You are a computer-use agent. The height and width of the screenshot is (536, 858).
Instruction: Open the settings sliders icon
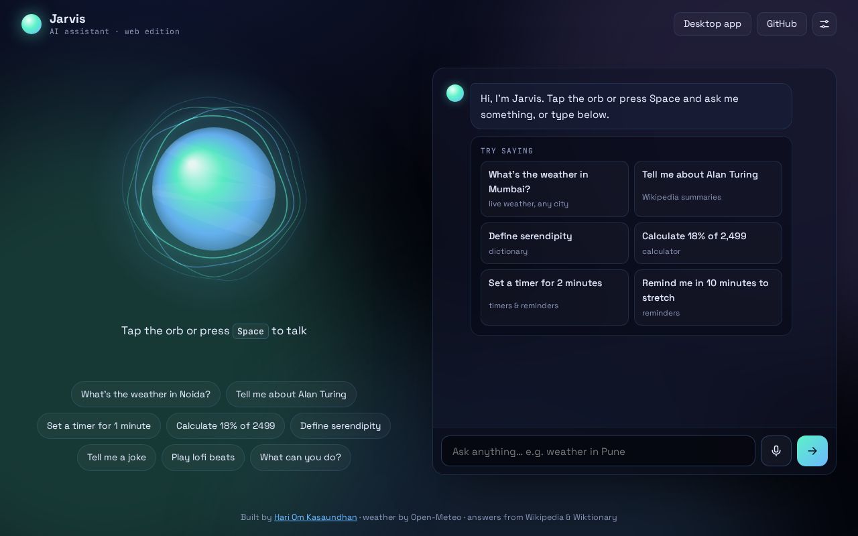coord(824,24)
